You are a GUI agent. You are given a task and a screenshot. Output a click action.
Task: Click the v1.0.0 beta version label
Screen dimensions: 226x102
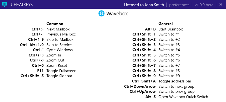(204, 5)
